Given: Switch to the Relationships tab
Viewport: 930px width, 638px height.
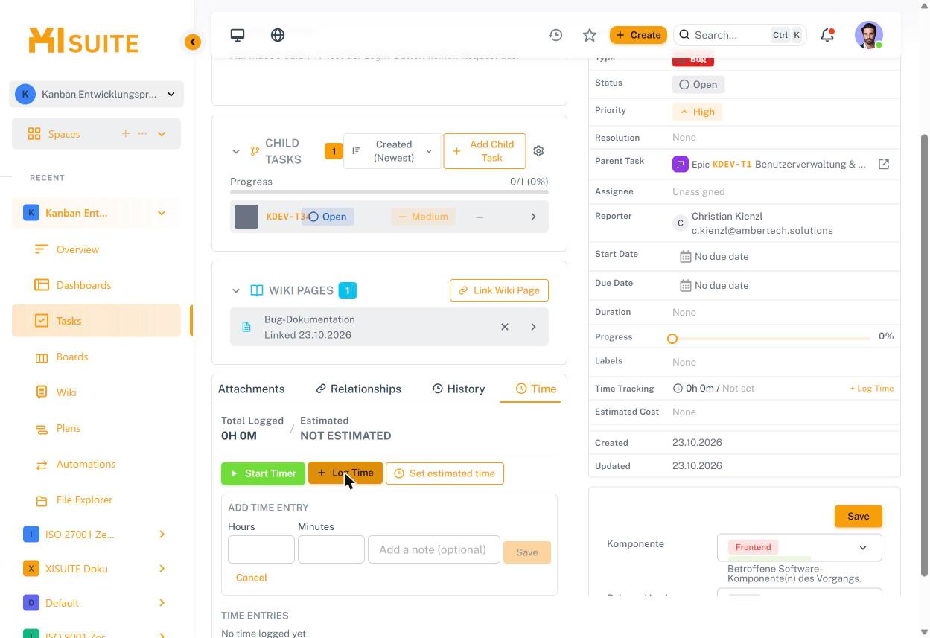Looking at the screenshot, I should (358, 389).
